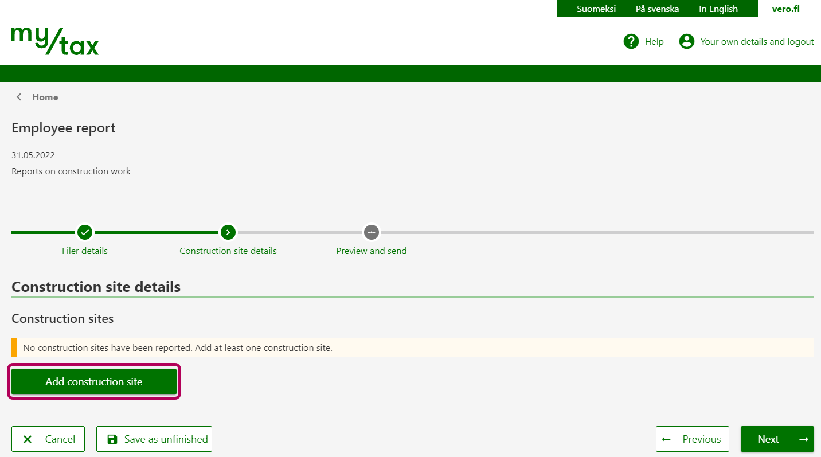Open the vero.fi link

(x=785, y=9)
